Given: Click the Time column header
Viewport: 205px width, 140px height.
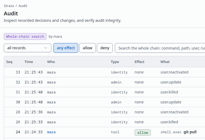Looking at the screenshot, I should (x=29, y=62).
